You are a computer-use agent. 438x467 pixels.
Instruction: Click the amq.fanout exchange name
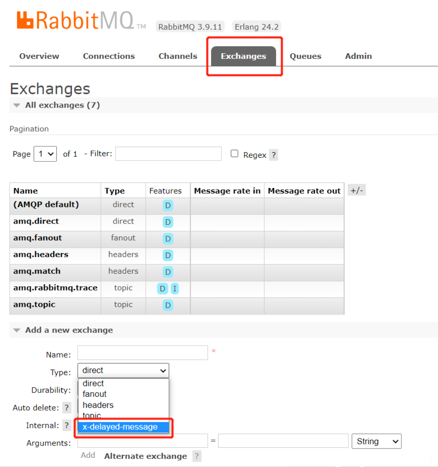tap(37, 238)
